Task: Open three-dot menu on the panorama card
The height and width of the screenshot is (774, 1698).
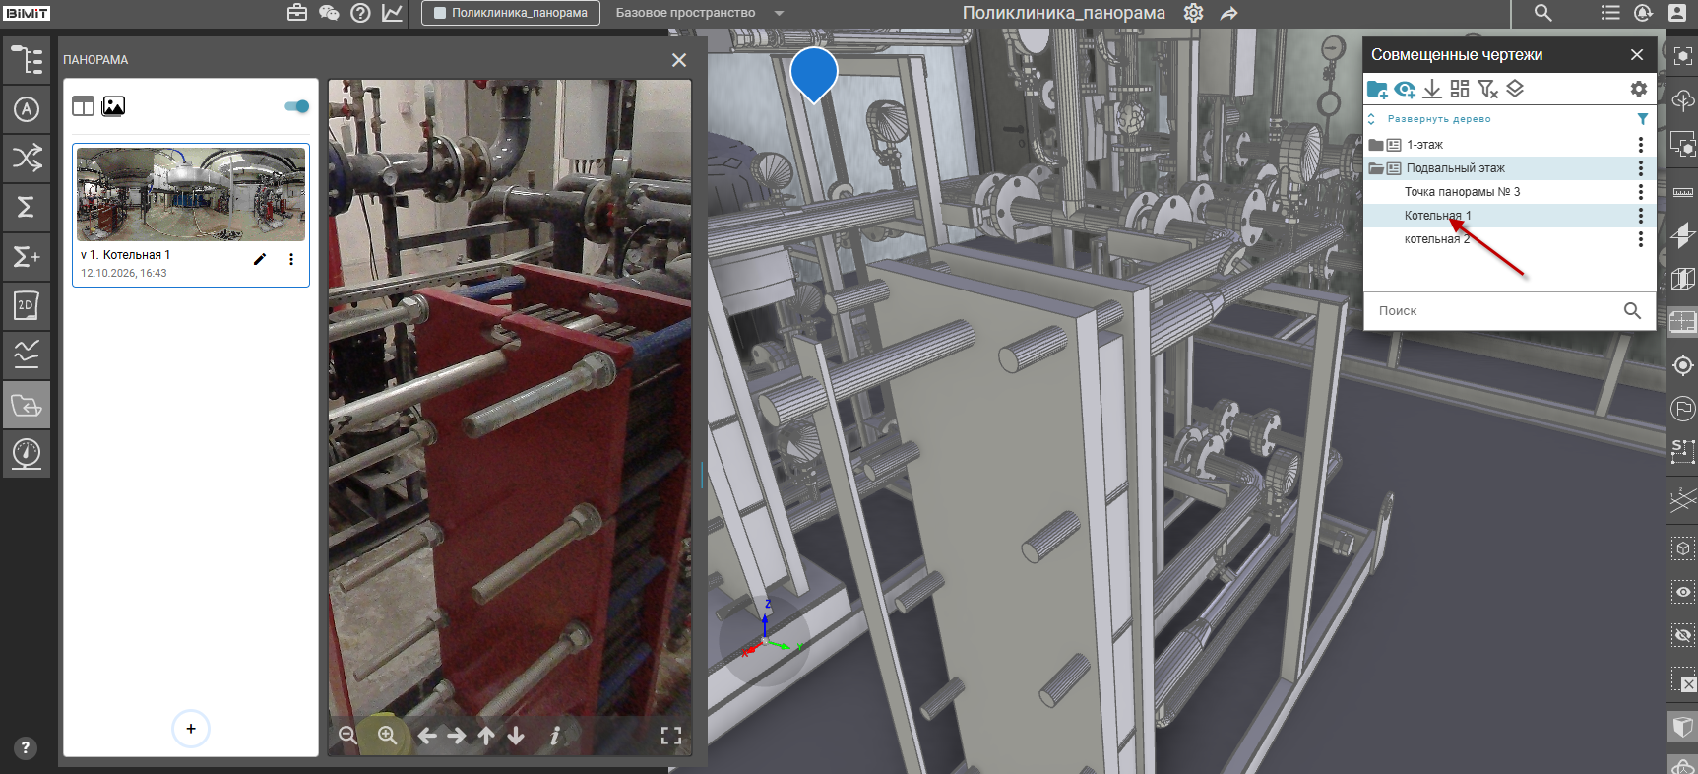Action: pyautogui.click(x=291, y=259)
